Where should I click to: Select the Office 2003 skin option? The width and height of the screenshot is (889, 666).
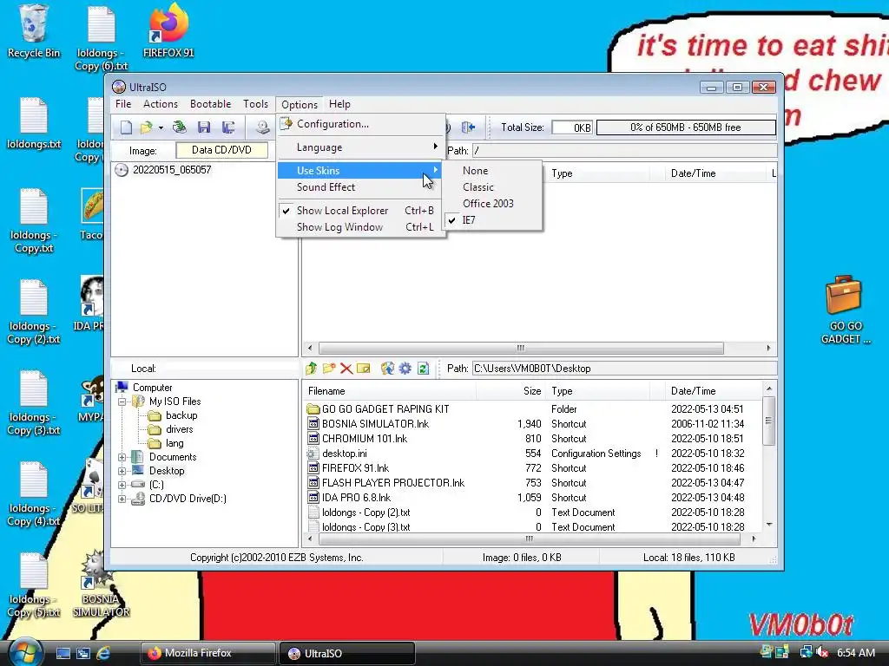click(492, 203)
